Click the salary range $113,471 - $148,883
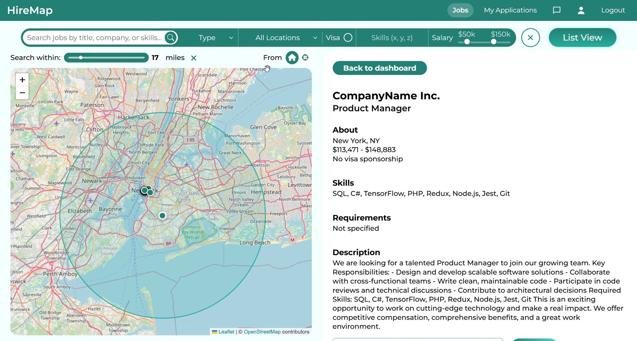The height and width of the screenshot is (341, 637). click(364, 150)
